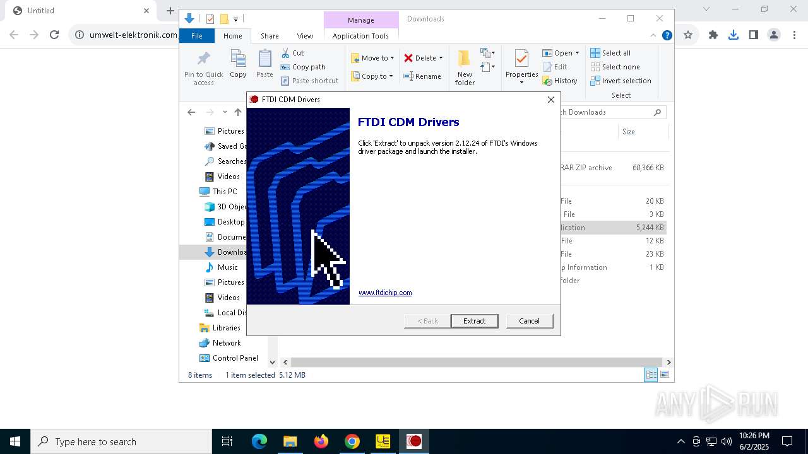Click the horizontal scrollbar in file list
This screenshot has height=454, width=808.
477,362
